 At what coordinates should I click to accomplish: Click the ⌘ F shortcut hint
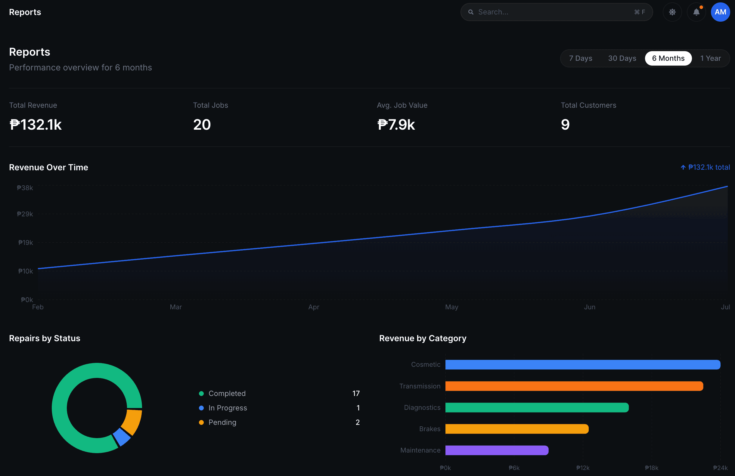pos(639,12)
